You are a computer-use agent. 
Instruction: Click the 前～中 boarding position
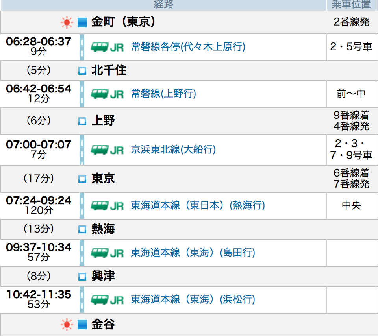coord(351,94)
